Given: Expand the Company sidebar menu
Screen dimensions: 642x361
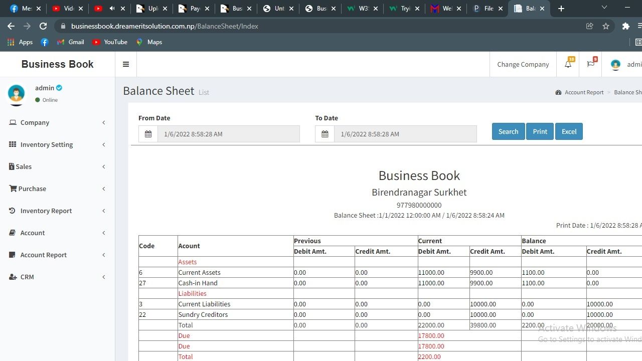Looking at the screenshot, I should click(35, 122).
